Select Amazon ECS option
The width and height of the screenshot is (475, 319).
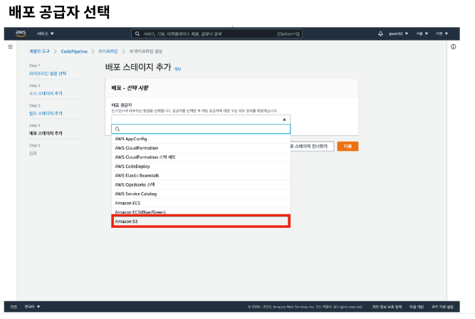(x=201, y=203)
